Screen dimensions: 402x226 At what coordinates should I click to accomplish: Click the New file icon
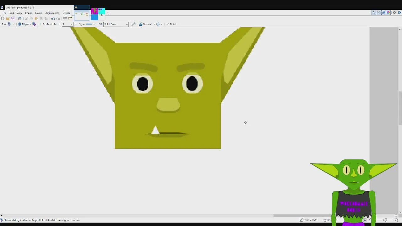(3, 19)
